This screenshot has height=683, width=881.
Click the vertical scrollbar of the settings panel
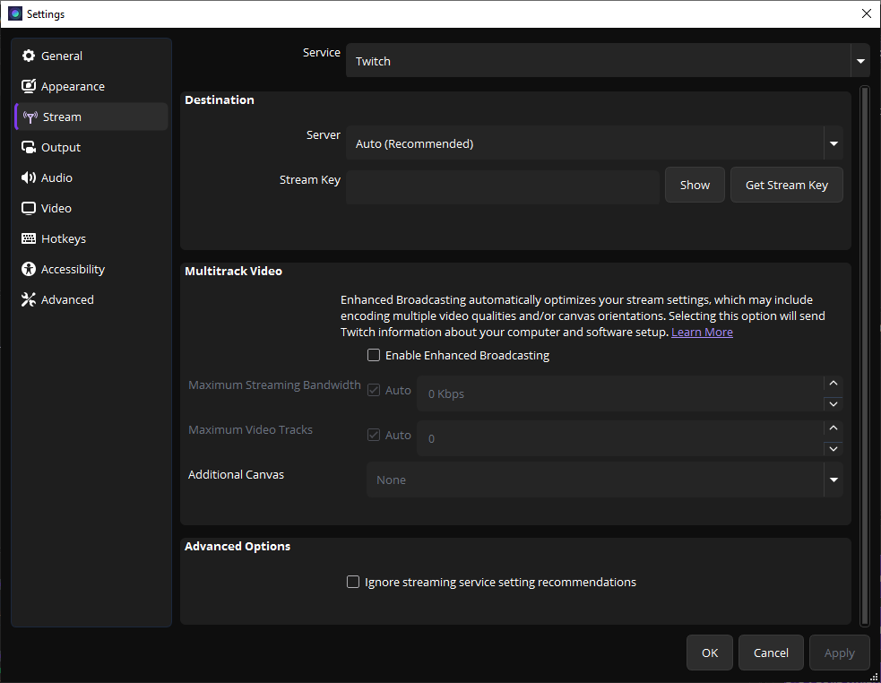coord(865,355)
